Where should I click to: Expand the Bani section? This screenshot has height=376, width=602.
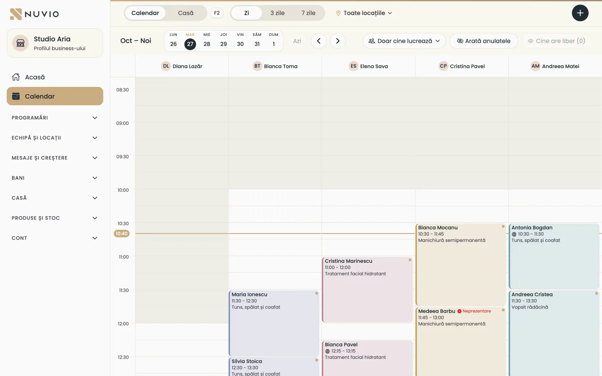[x=55, y=178]
